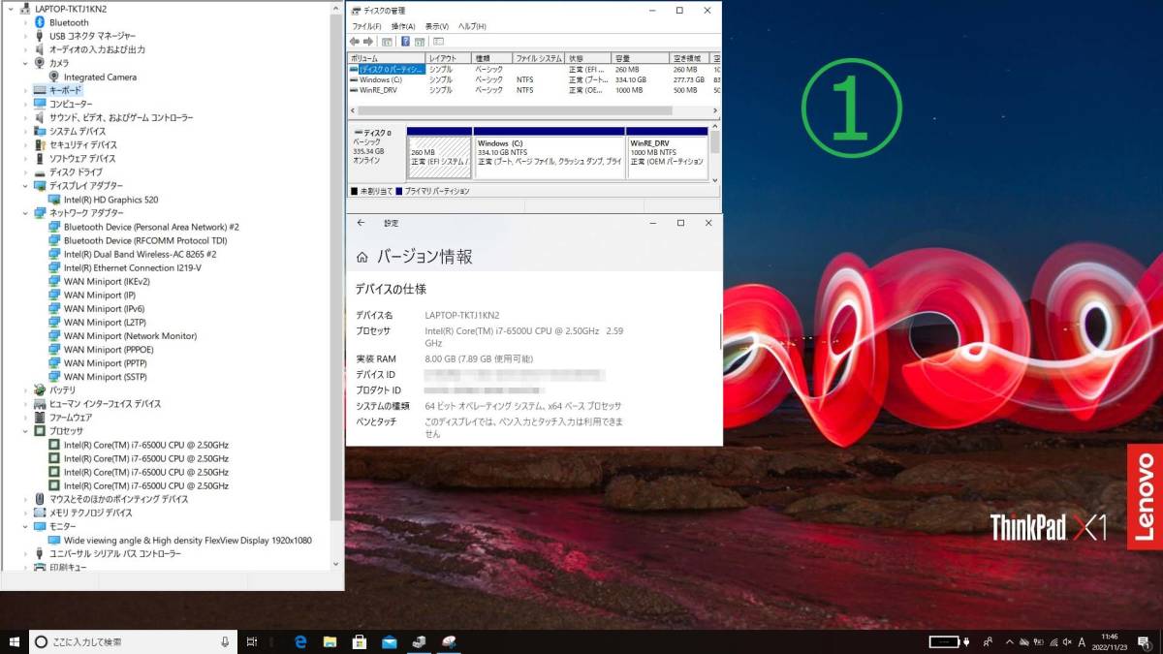Open the 操作(A) menu in Disk Management

click(x=402, y=26)
